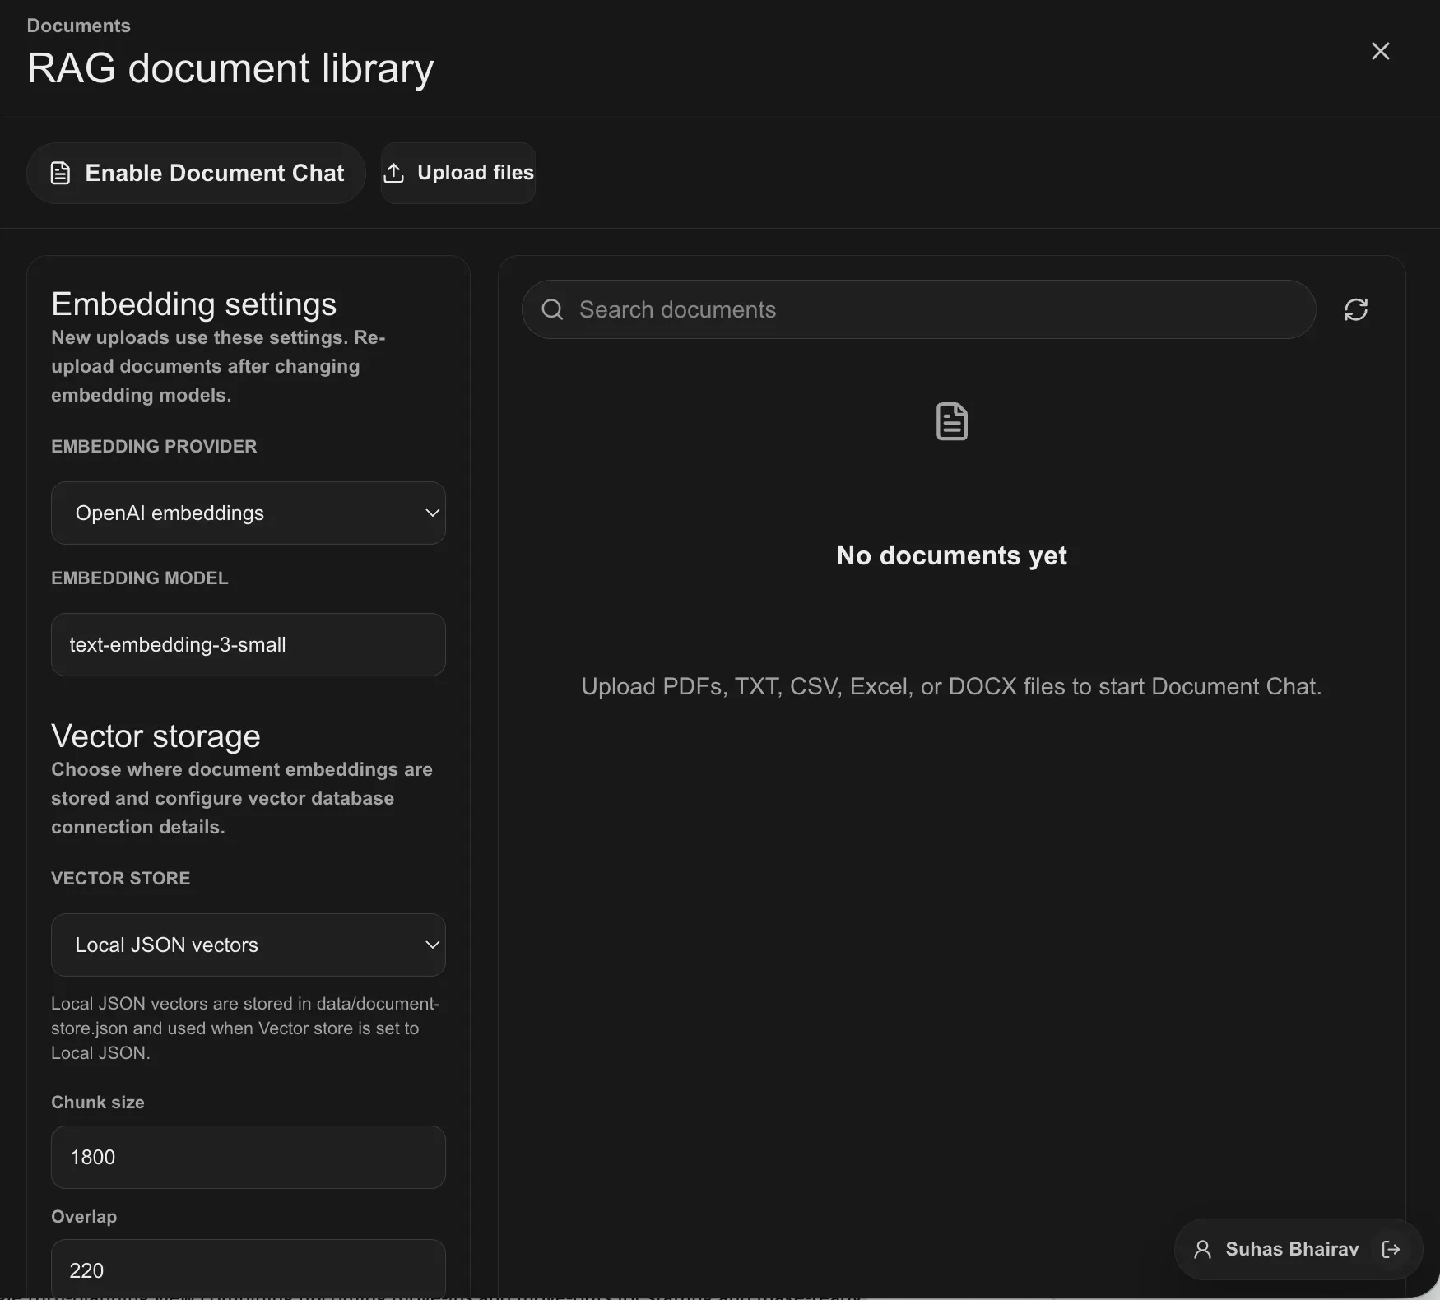Click the Chunk size field showing 1800
This screenshot has width=1440, height=1300.
click(249, 1157)
